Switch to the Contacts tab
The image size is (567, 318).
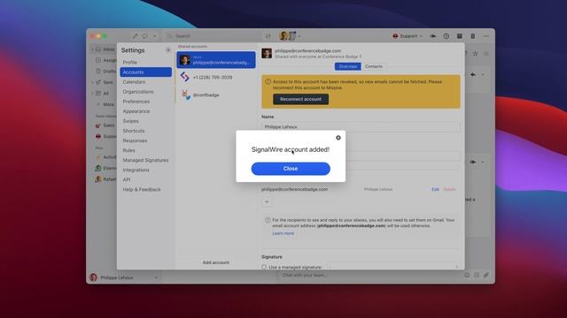(374, 66)
